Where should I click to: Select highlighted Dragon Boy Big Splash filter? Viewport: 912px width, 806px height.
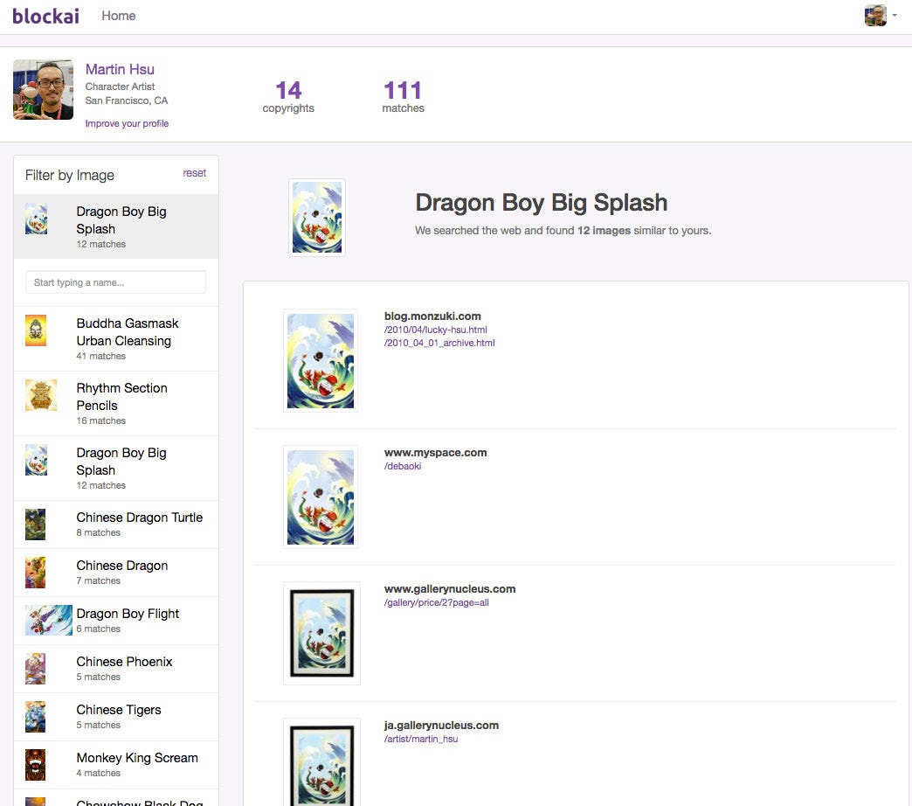point(116,226)
